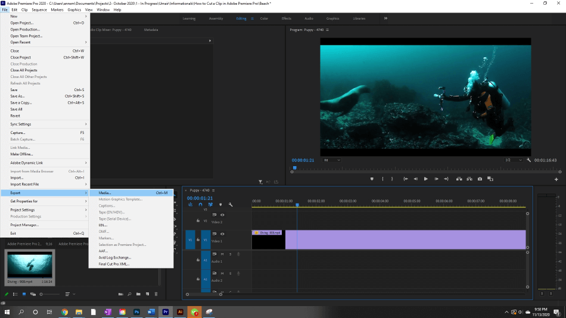Toggle lock on Video 1 track
The image size is (566, 318).
pos(198,239)
